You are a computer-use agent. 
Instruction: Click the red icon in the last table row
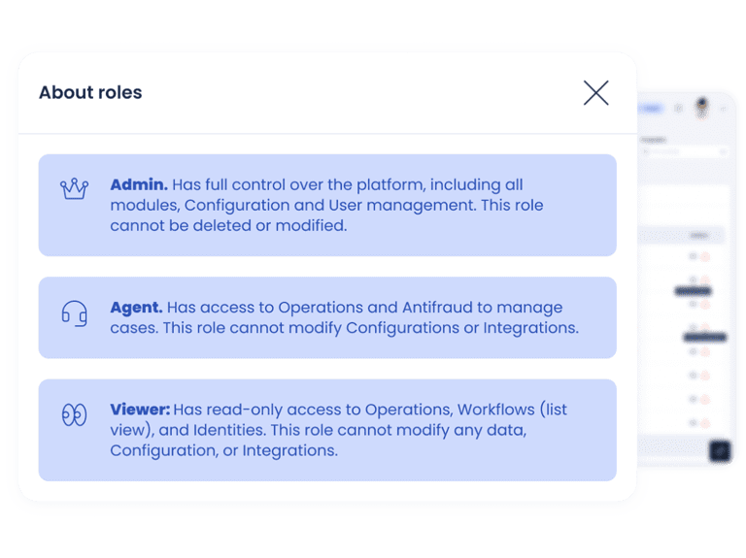click(x=703, y=423)
